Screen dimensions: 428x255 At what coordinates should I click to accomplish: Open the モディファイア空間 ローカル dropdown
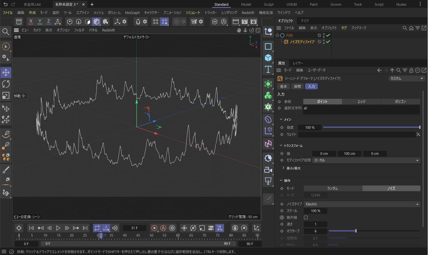366,160
